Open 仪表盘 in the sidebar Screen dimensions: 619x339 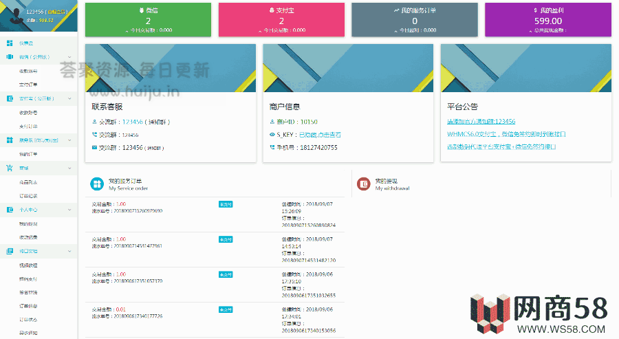(39, 43)
